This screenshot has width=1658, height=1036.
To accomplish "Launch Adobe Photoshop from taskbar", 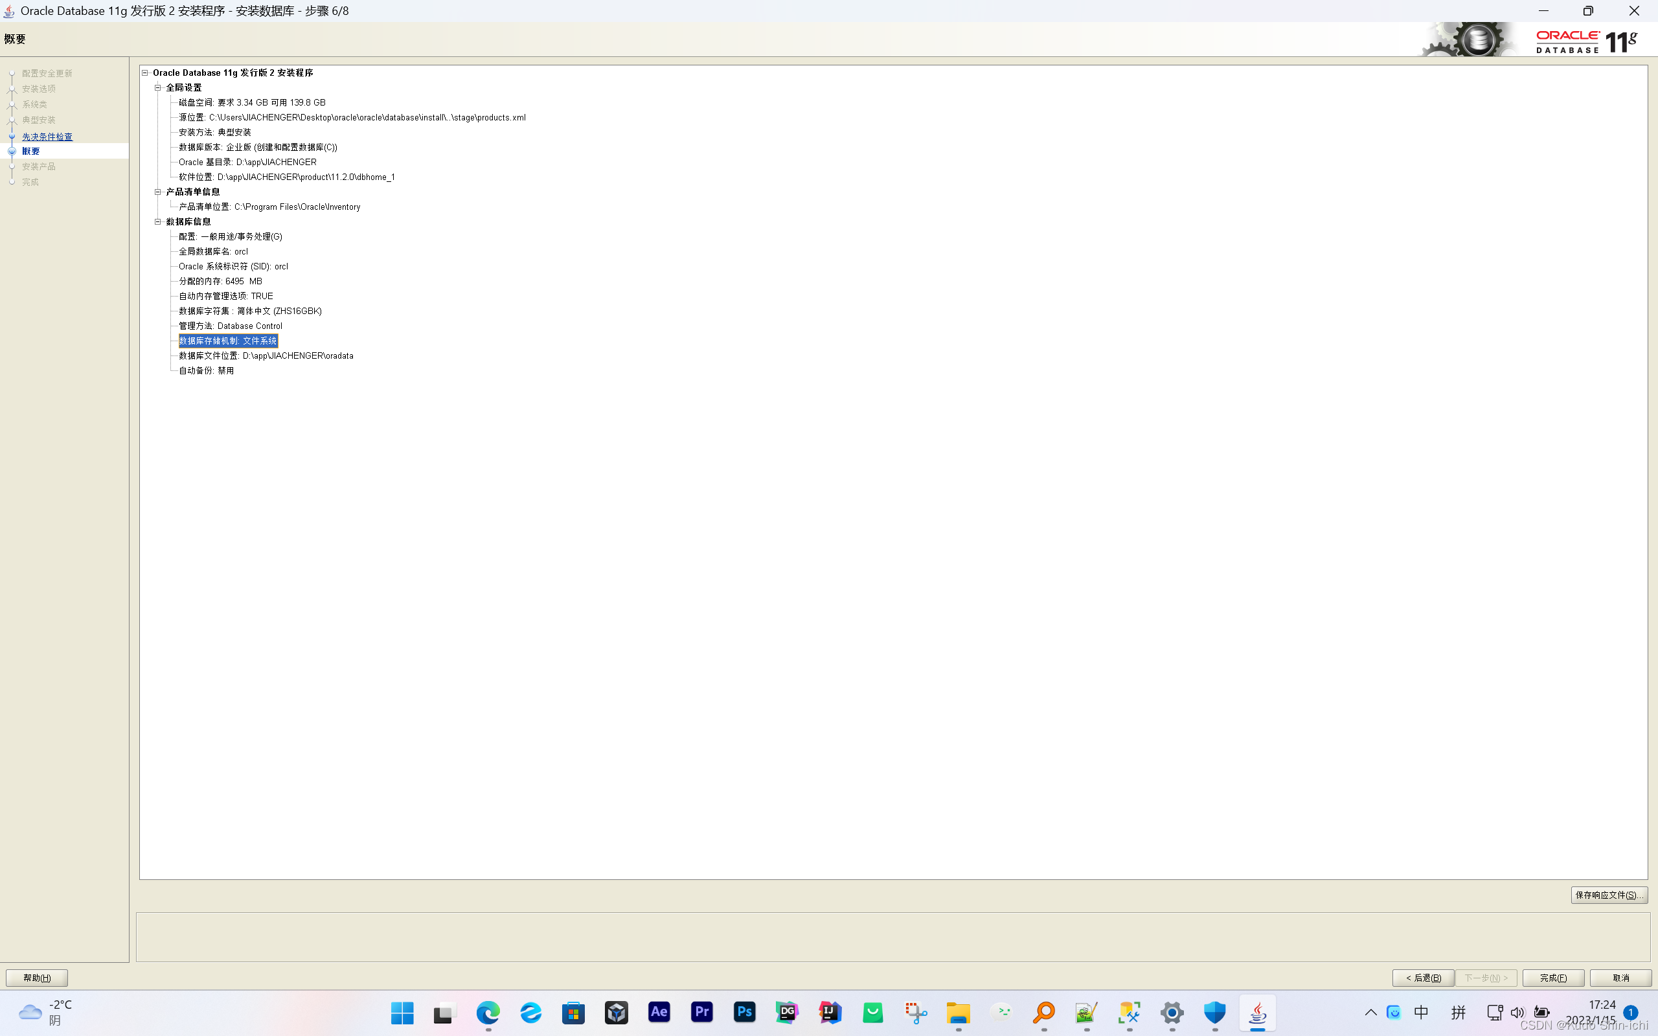I will [x=745, y=1013].
